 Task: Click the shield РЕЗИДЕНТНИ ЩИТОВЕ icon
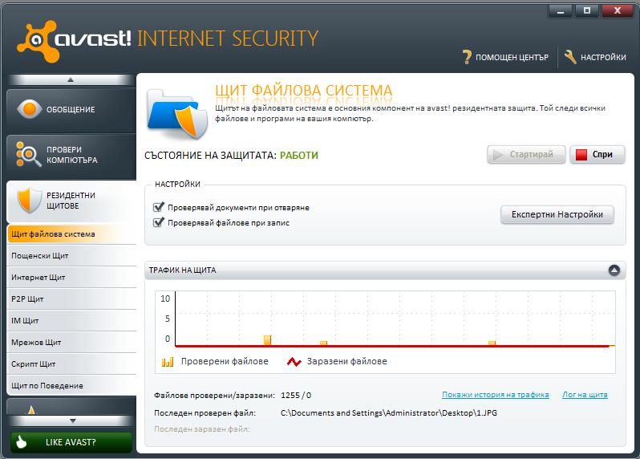click(30, 200)
